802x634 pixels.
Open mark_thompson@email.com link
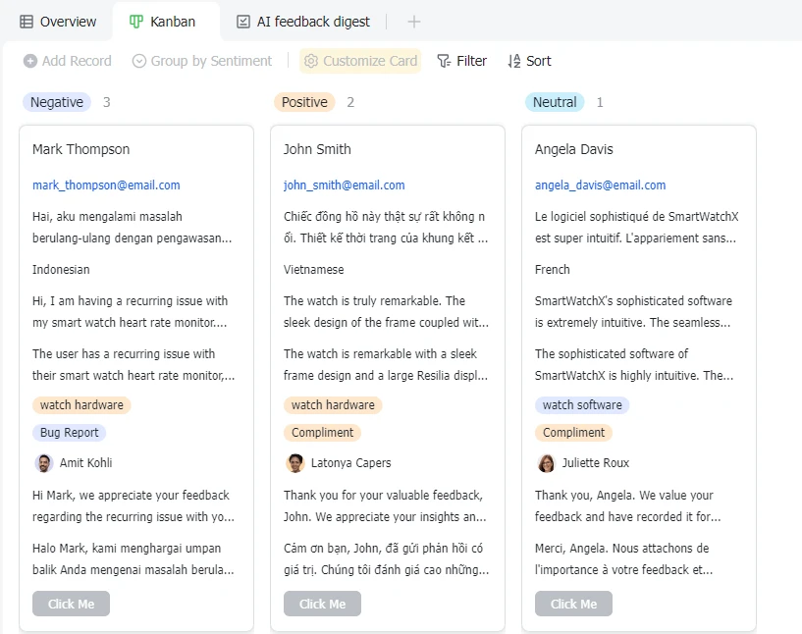(x=106, y=185)
